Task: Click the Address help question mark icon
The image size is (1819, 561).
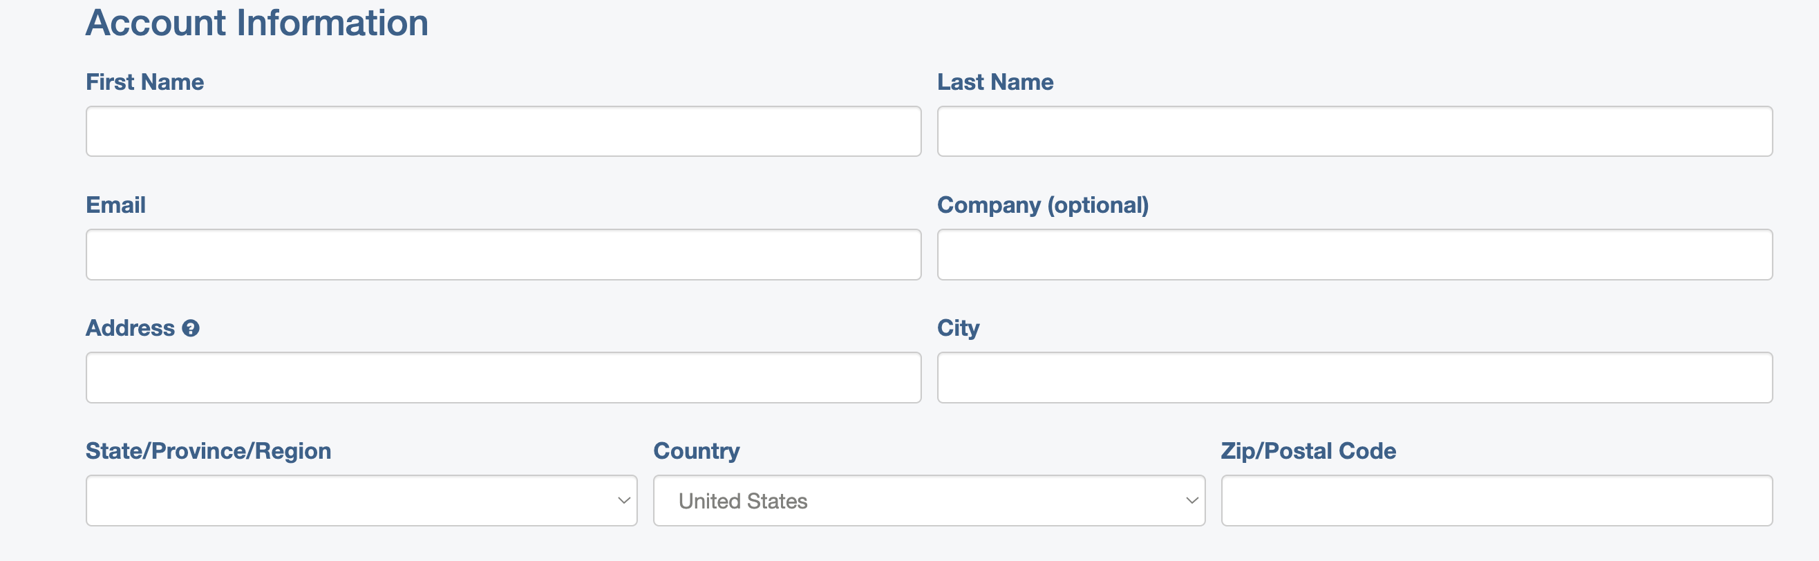Action: [x=191, y=328]
